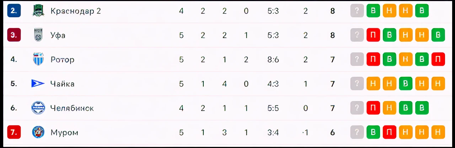
Task: Open the Краснодар 2 team page
Action: 76,11
